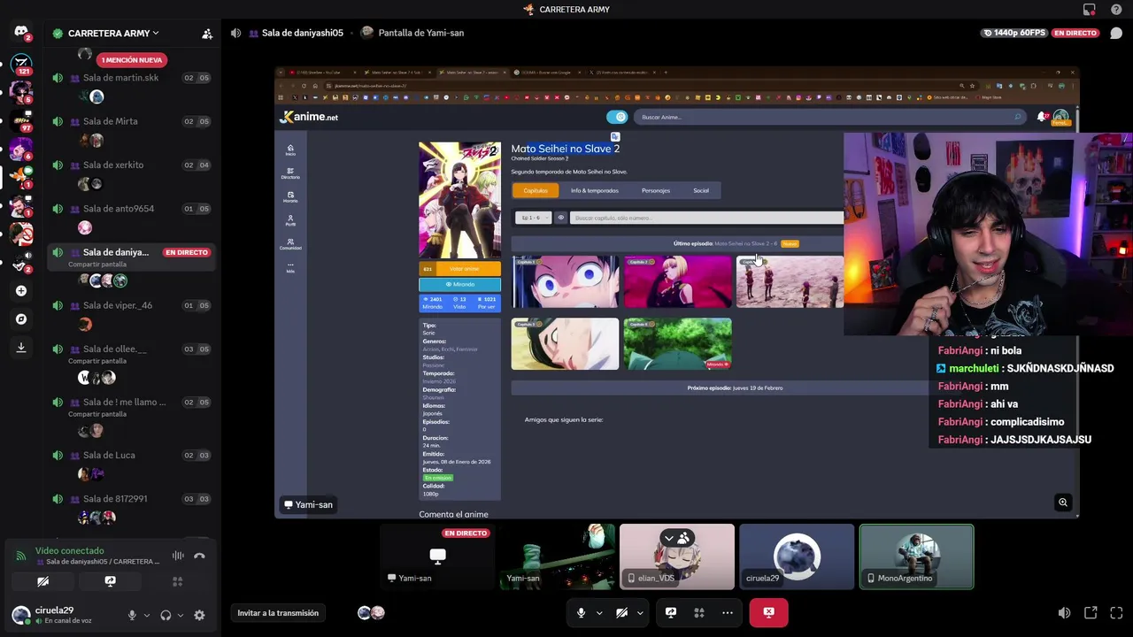Join voice channel Sala de 8172991
1133x637 pixels.
tap(133, 499)
